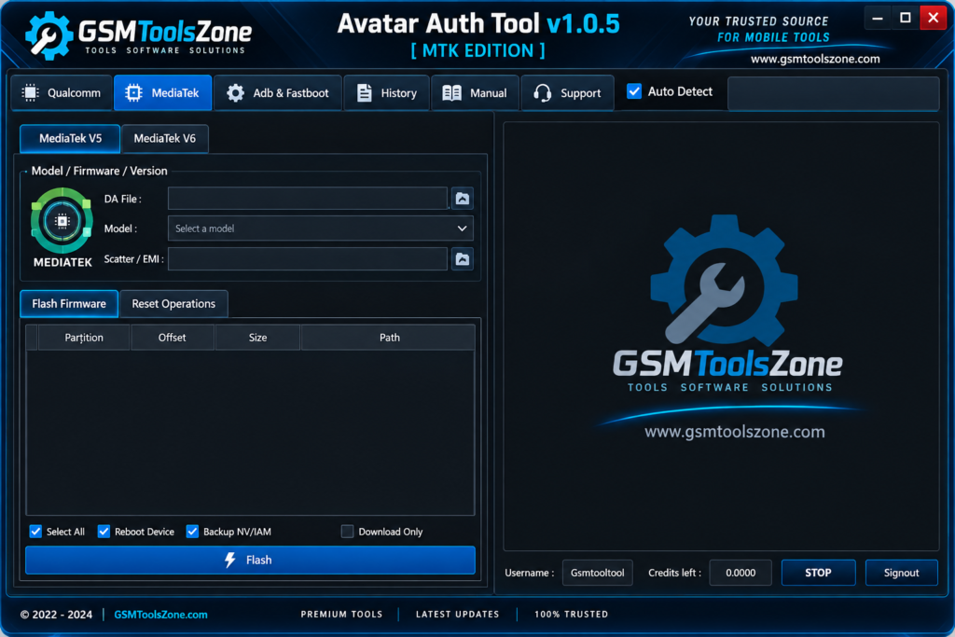Click the headset icon on Support
Viewport: 955px width, 637px height.
[542, 92]
